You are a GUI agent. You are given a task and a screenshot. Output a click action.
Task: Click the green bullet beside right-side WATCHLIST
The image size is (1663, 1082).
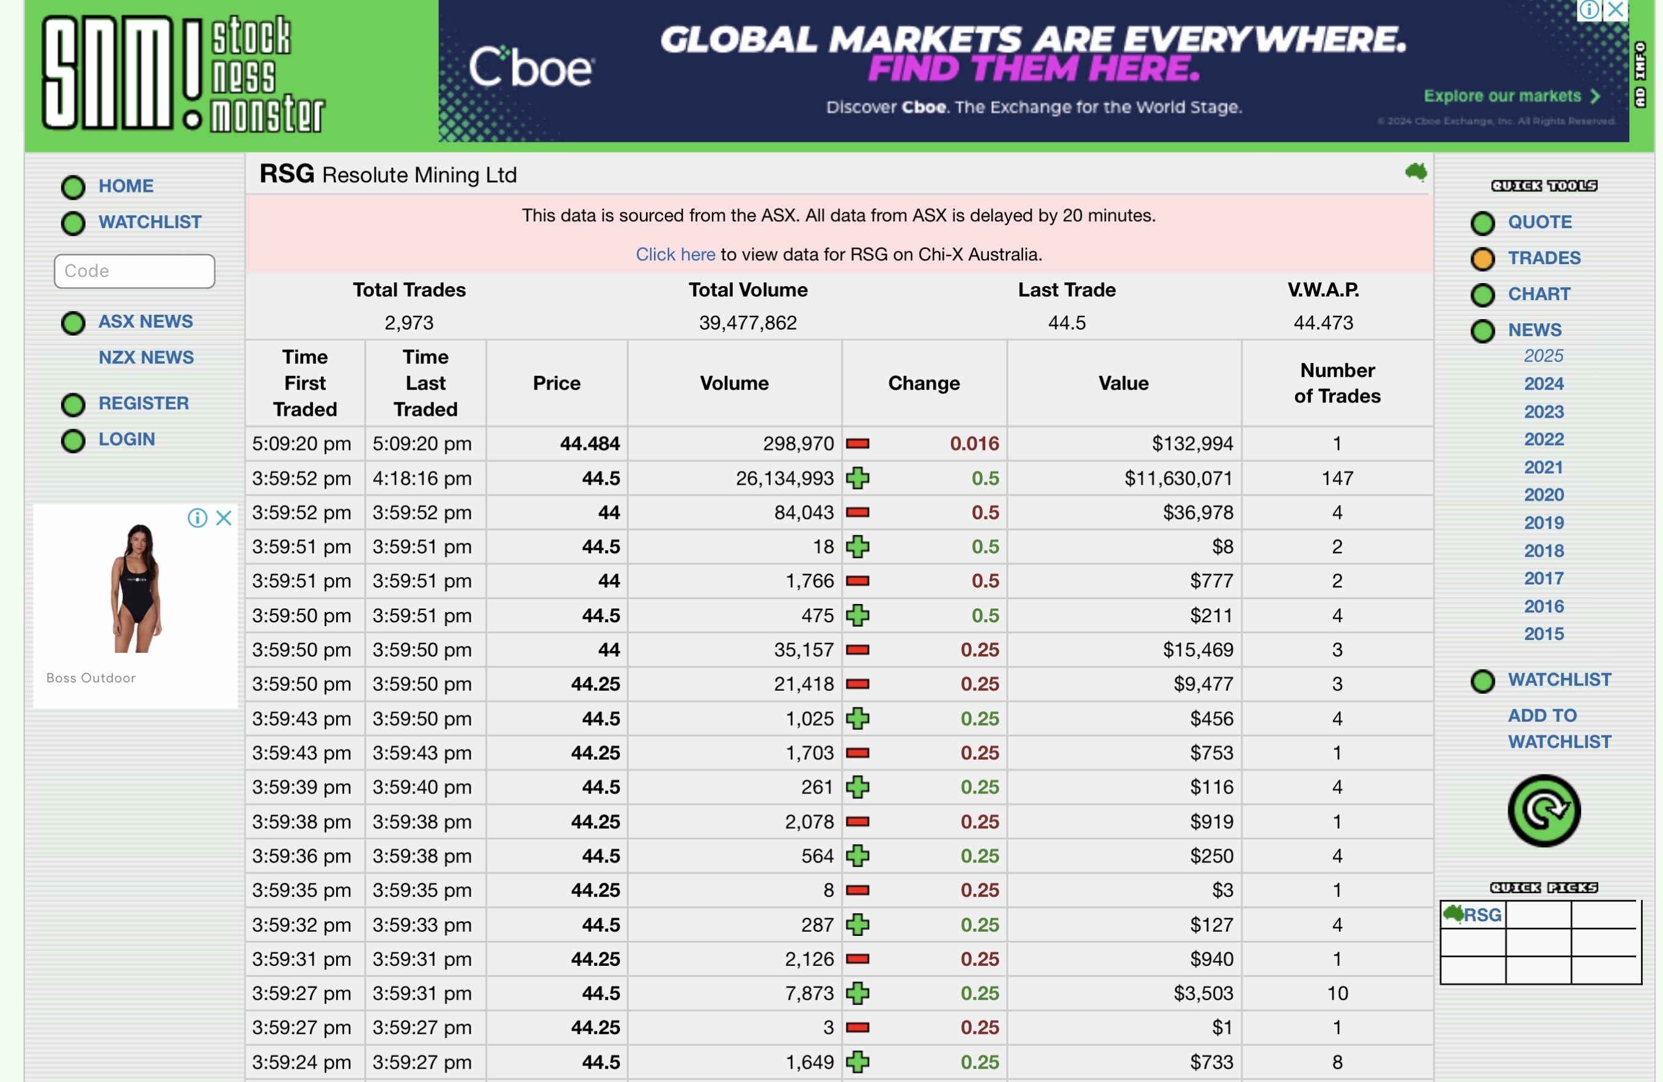pos(1482,681)
